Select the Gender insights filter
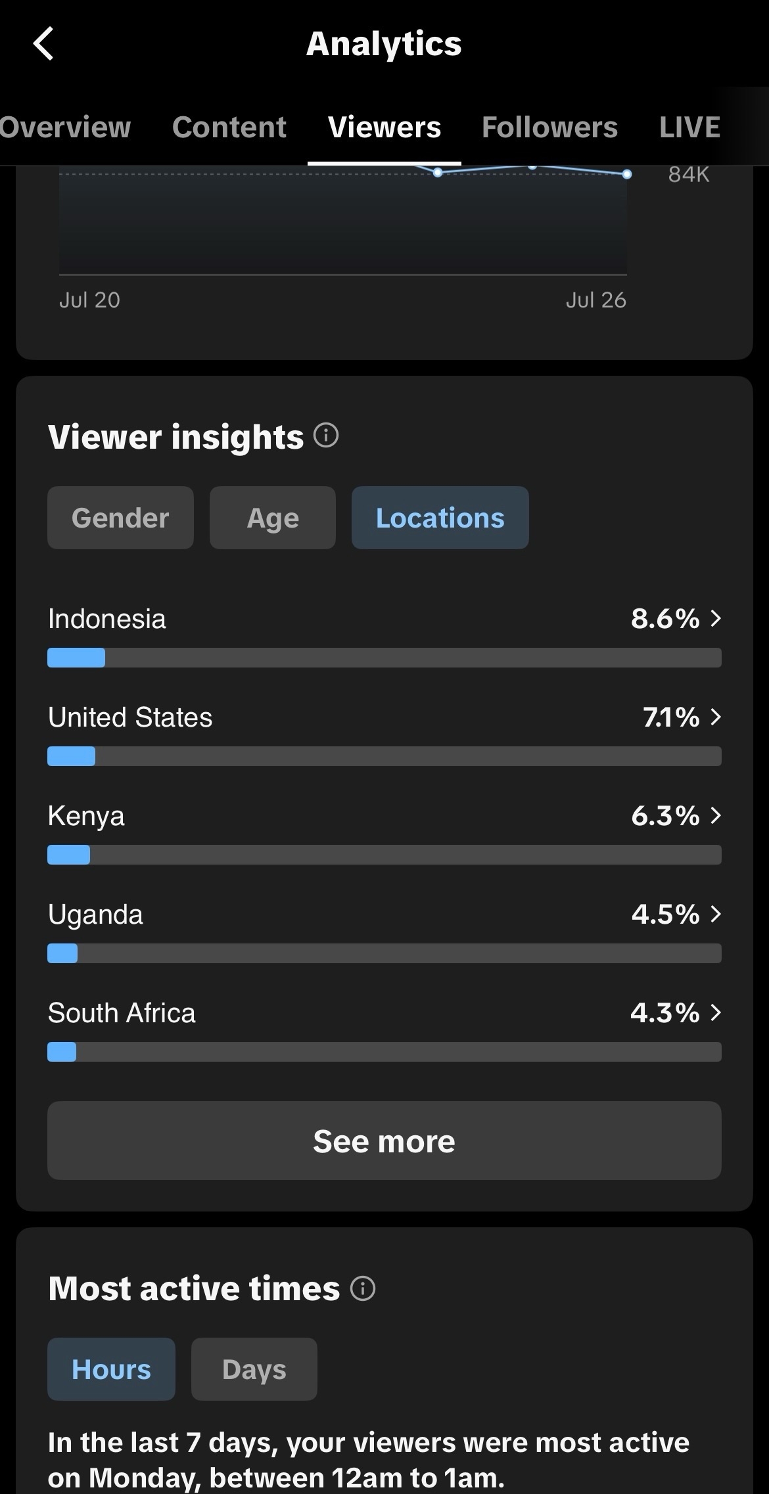 point(120,518)
